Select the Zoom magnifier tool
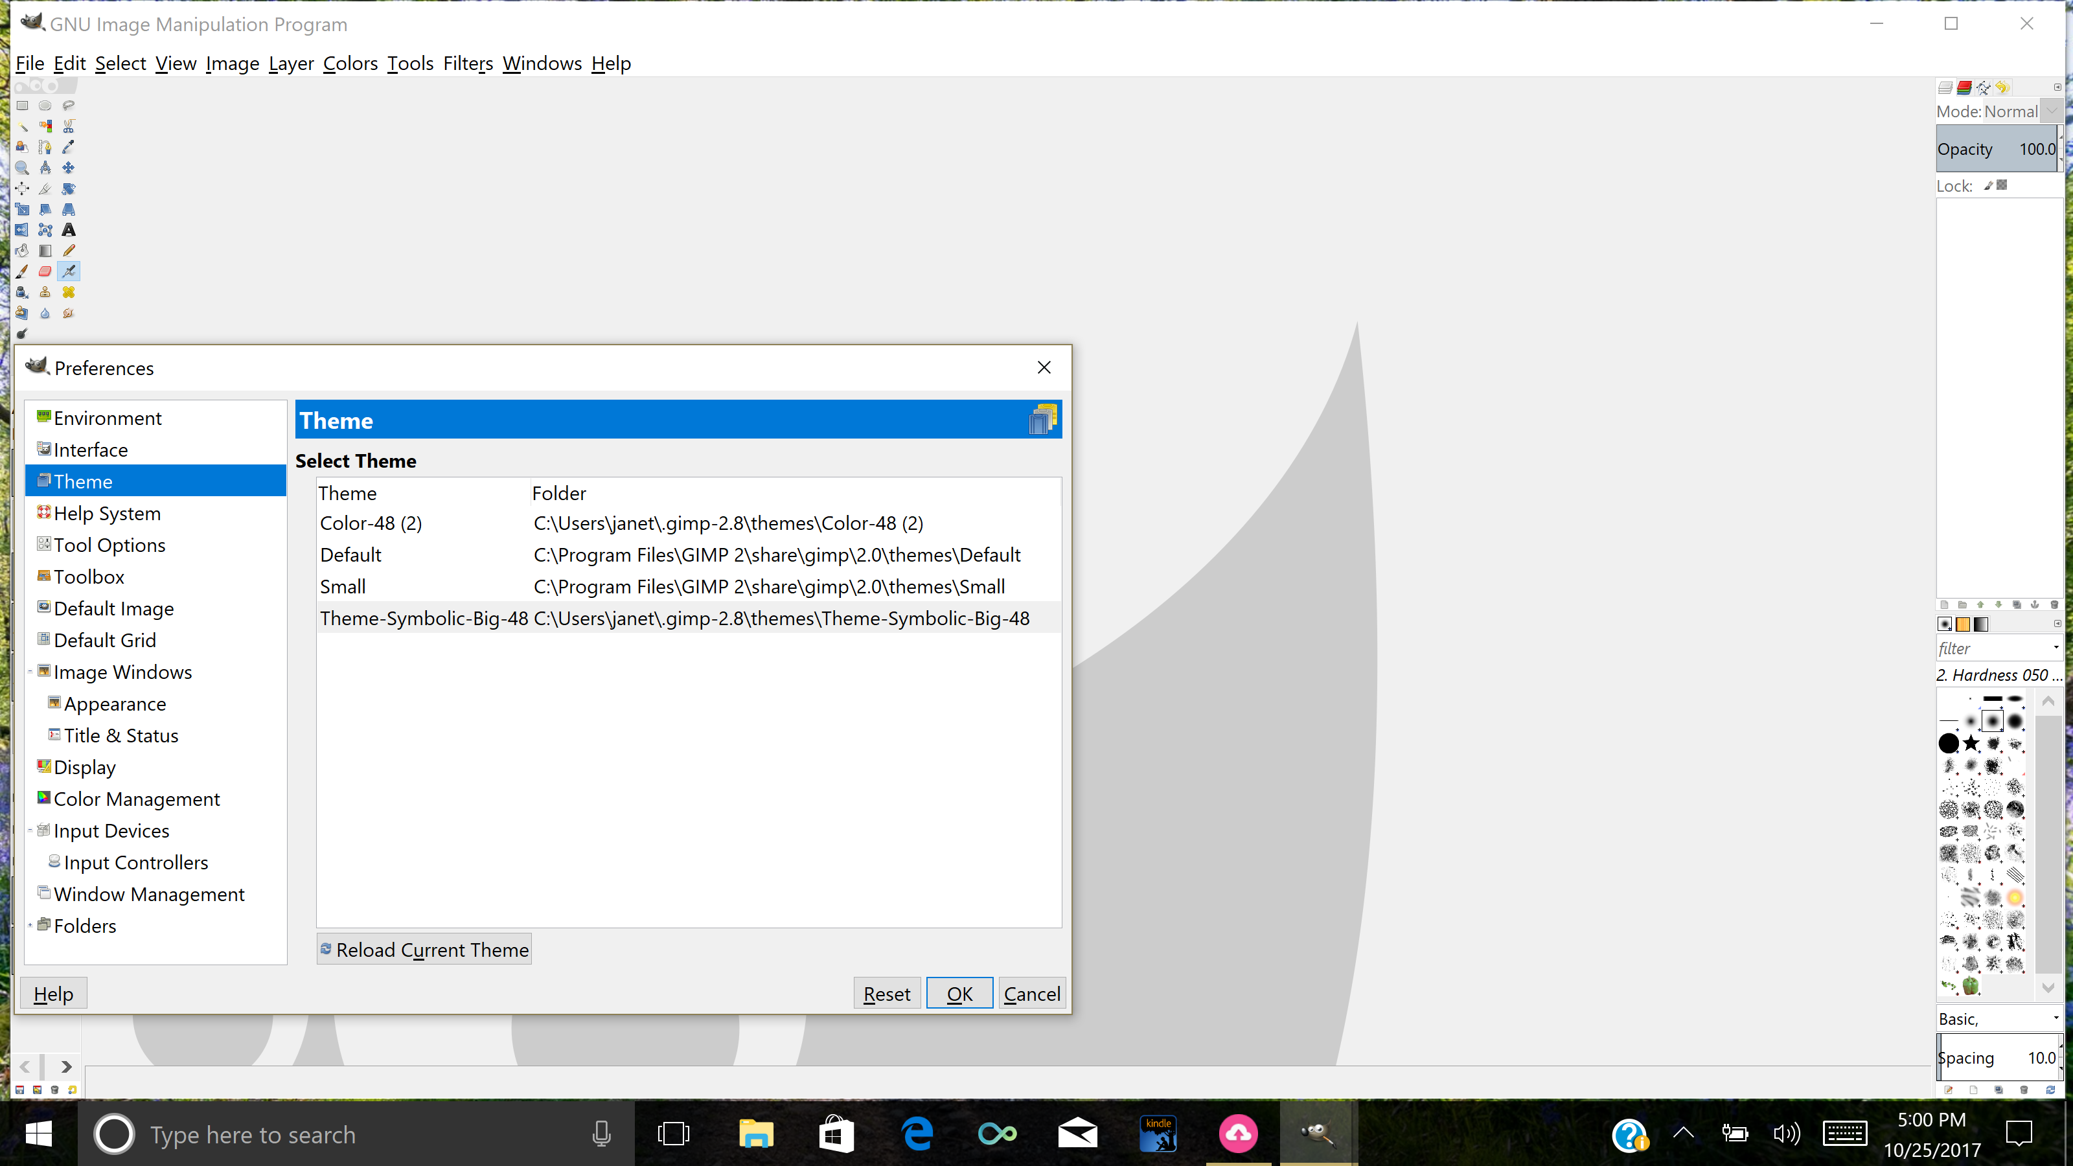2073x1166 pixels. pos(22,168)
